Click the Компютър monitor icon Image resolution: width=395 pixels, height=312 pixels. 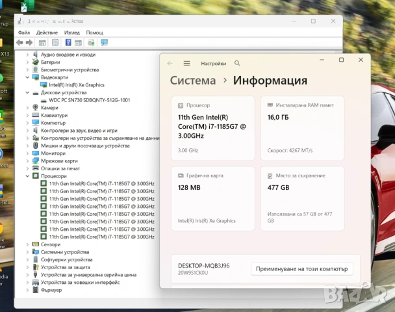36,123
